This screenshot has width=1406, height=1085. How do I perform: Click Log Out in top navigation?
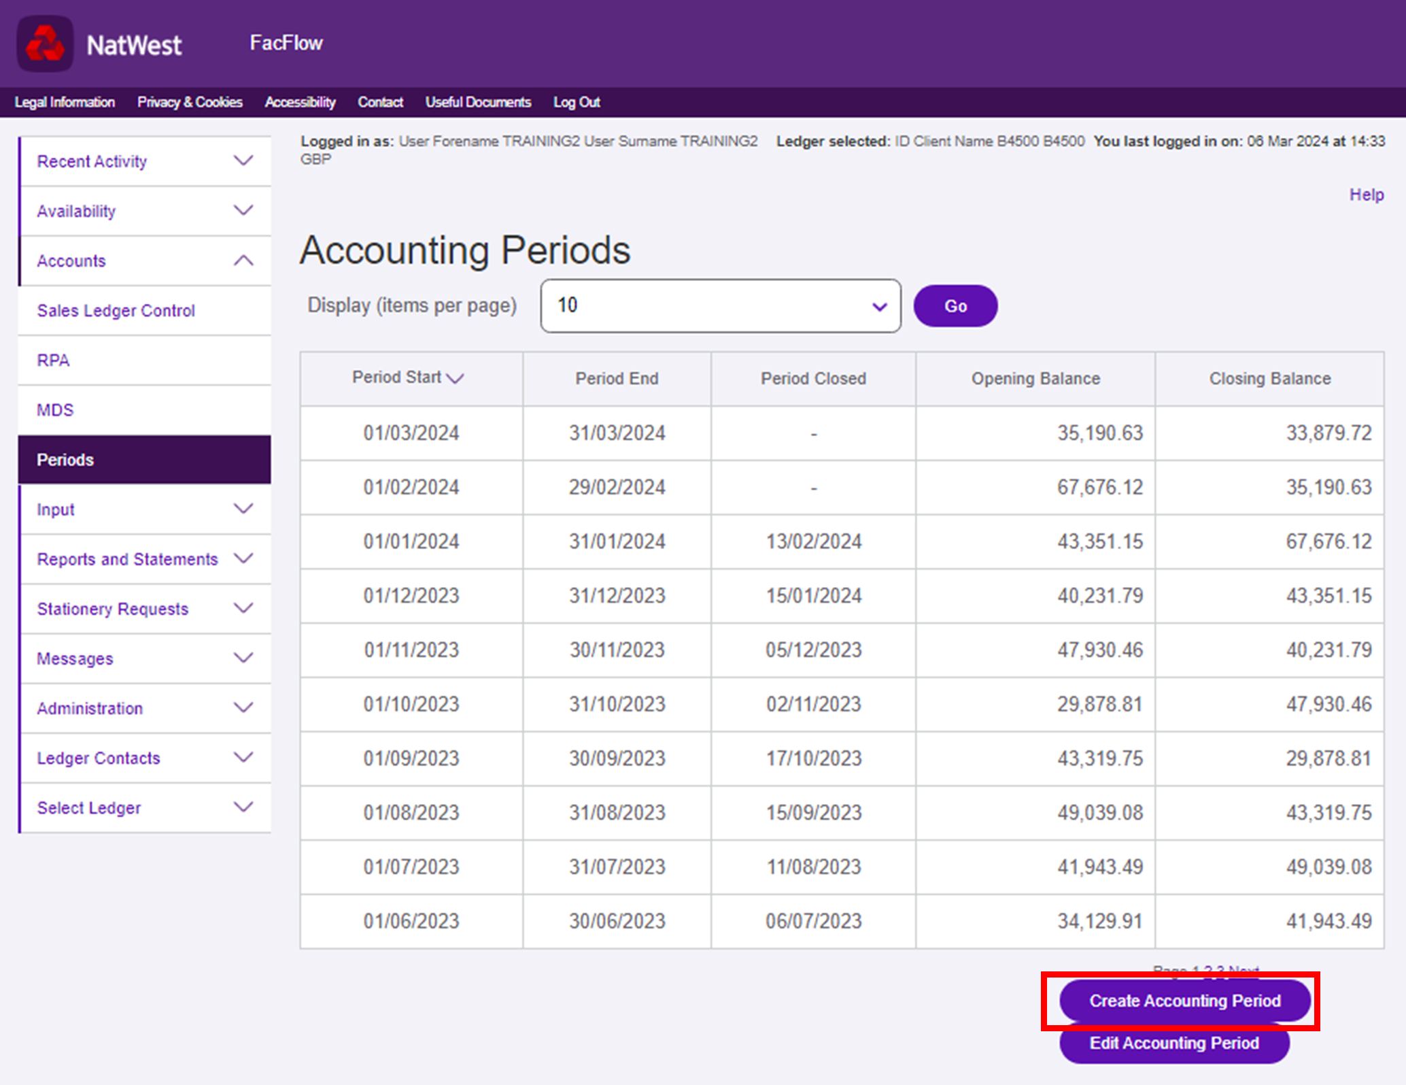coord(576,102)
